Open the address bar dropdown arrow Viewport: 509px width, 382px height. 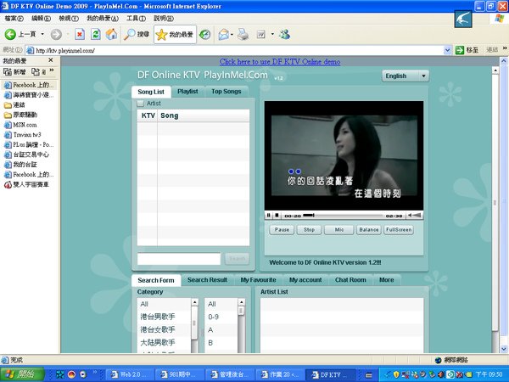tap(447, 50)
